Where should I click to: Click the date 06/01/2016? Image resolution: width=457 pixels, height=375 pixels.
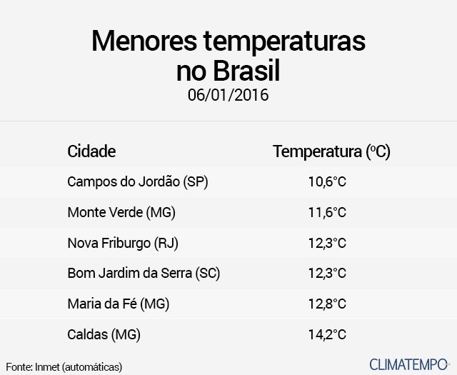(228, 95)
